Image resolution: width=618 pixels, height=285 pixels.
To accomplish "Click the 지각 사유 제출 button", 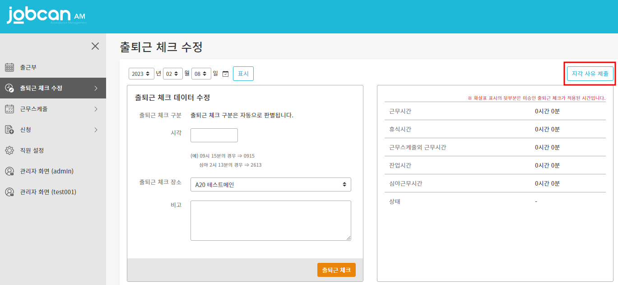I will pos(590,74).
